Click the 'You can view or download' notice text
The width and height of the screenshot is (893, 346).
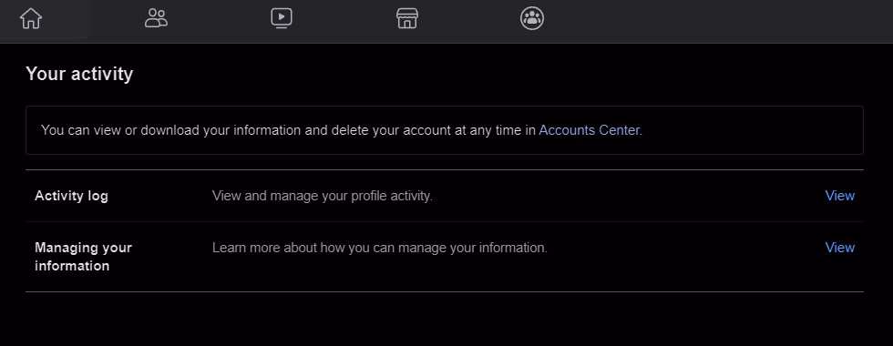(342, 130)
